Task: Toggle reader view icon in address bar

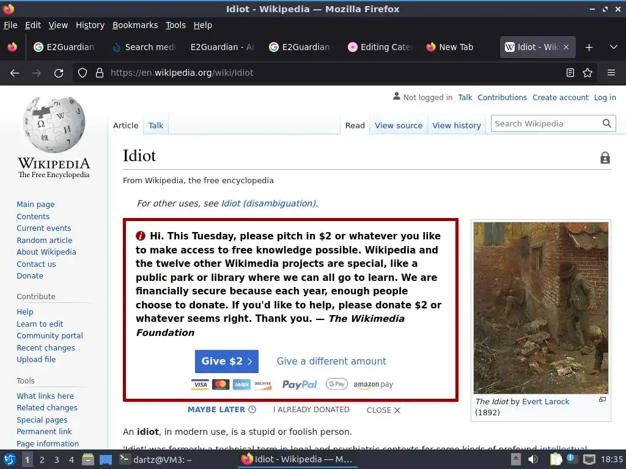Action: click(570, 73)
